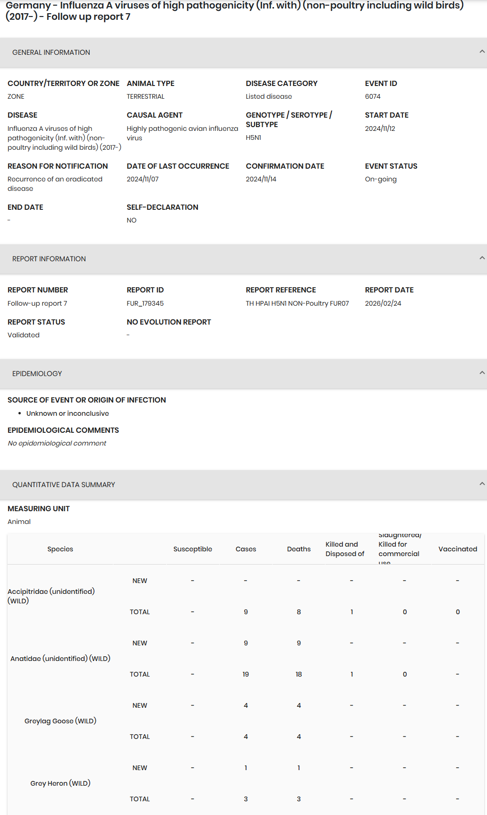Collapse Report Information section using its chevron
The image size is (487, 815).
[x=481, y=258]
